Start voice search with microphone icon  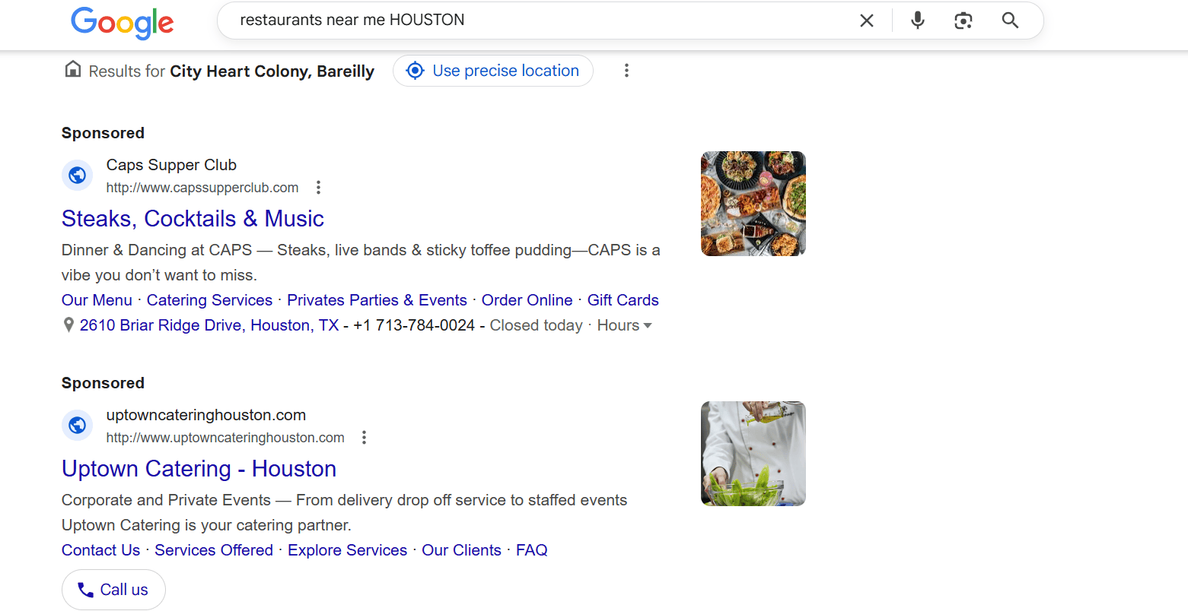918,21
